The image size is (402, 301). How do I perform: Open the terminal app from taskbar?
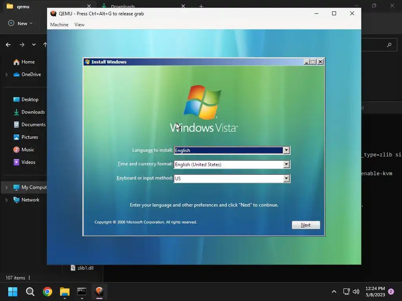coord(82,292)
